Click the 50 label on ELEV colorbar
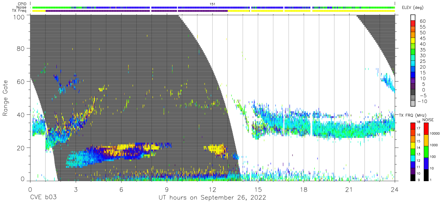444x205 pixels. point(422,33)
